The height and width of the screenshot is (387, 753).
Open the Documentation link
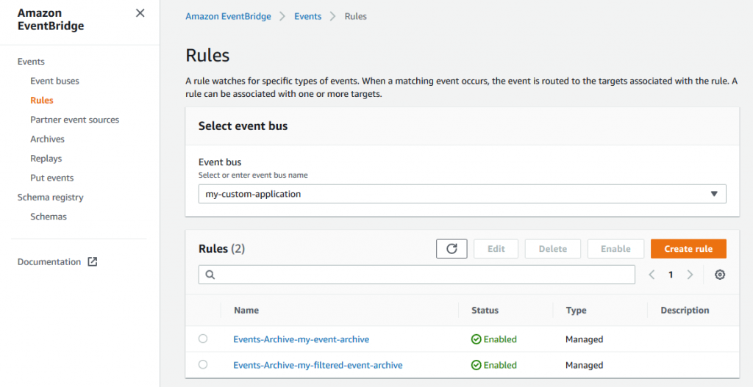(x=49, y=262)
